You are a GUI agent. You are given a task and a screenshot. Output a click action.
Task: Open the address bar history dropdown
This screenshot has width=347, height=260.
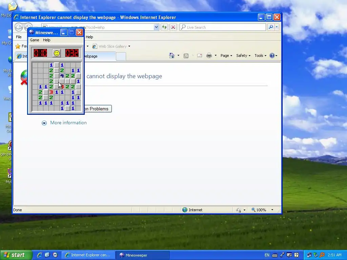[156, 27]
